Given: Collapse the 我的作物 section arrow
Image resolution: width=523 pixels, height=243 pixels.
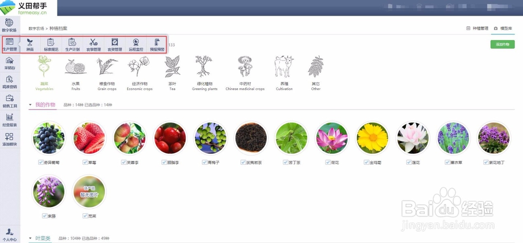Looking at the screenshot, I should pyautogui.click(x=30, y=105).
